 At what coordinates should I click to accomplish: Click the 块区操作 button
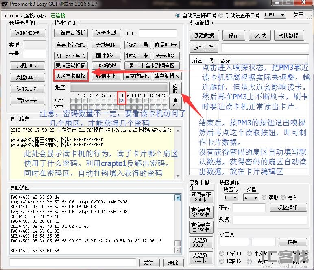[288, 207]
